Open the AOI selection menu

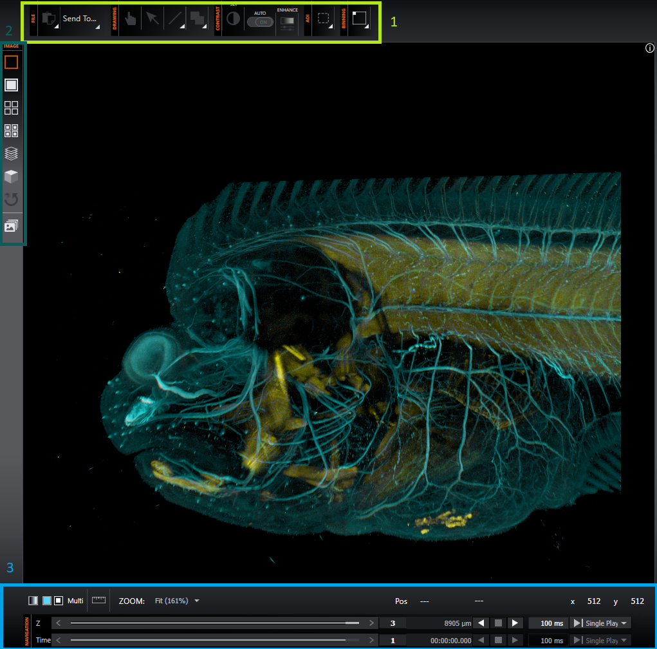click(x=324, y=19)
